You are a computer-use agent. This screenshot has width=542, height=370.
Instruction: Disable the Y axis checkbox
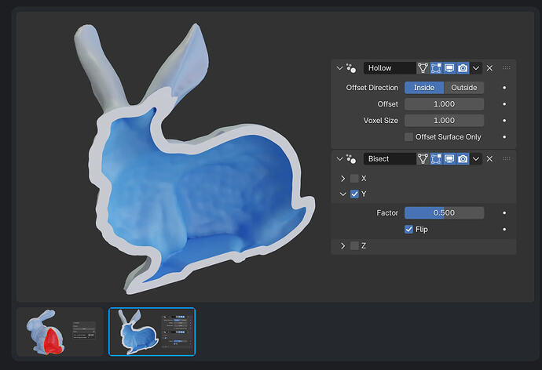pyautogui.click(x=354, y=194)
